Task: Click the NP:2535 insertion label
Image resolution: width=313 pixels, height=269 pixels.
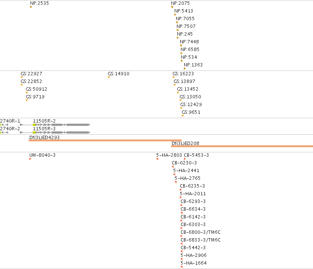Action: 39,3
